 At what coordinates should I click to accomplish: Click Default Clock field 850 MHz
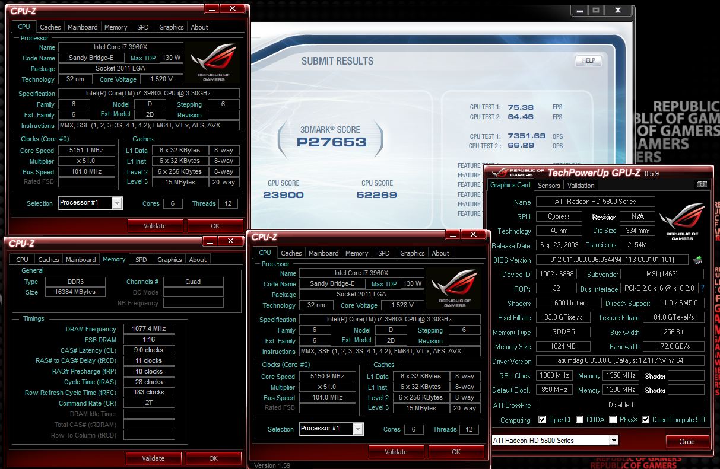[x=554, y=390]
